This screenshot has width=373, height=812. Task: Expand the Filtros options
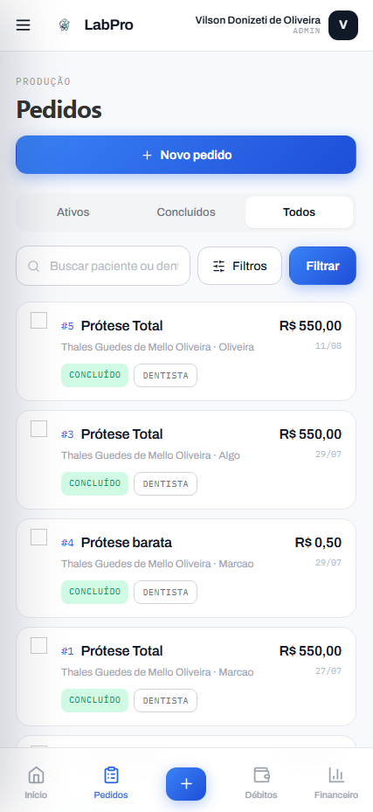(239, 266)
